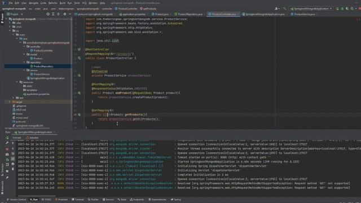Image resolution: width=361 pixels, height=203 pixels.
Task: Click the Collapse All icon in Project panel
Action: click(x=58, y=14)
